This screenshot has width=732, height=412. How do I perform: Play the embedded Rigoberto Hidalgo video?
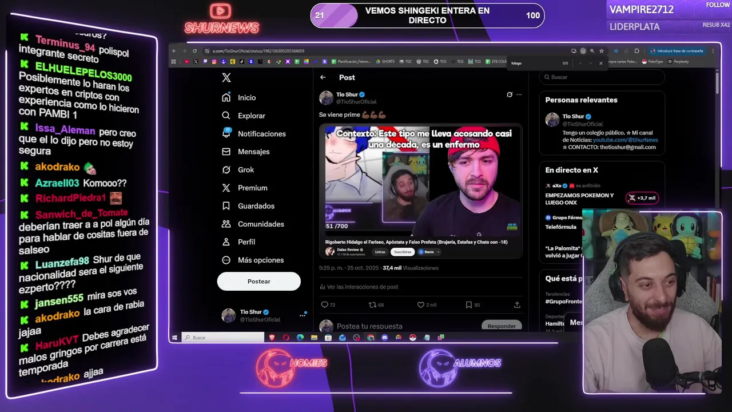tap(421, 181)
